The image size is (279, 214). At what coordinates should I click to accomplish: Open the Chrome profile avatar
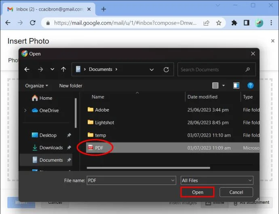coord(259,23)
